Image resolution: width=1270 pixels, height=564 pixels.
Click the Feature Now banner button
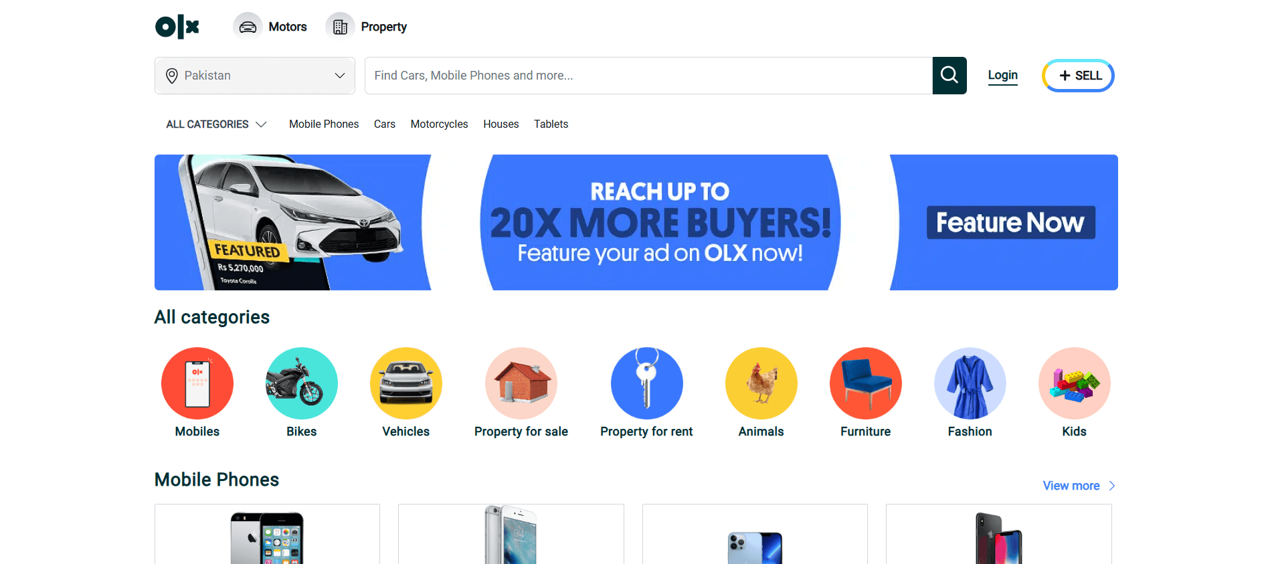point(1011,222)
